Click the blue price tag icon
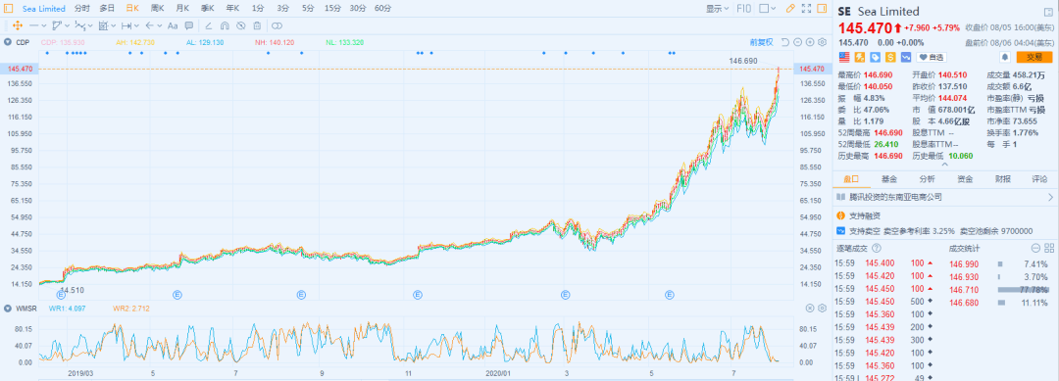 pyautogui.click(x=875, y=58)
